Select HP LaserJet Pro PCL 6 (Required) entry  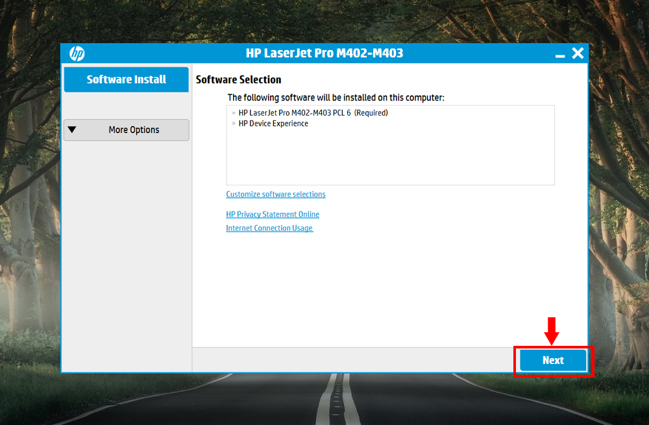[313, 113]
